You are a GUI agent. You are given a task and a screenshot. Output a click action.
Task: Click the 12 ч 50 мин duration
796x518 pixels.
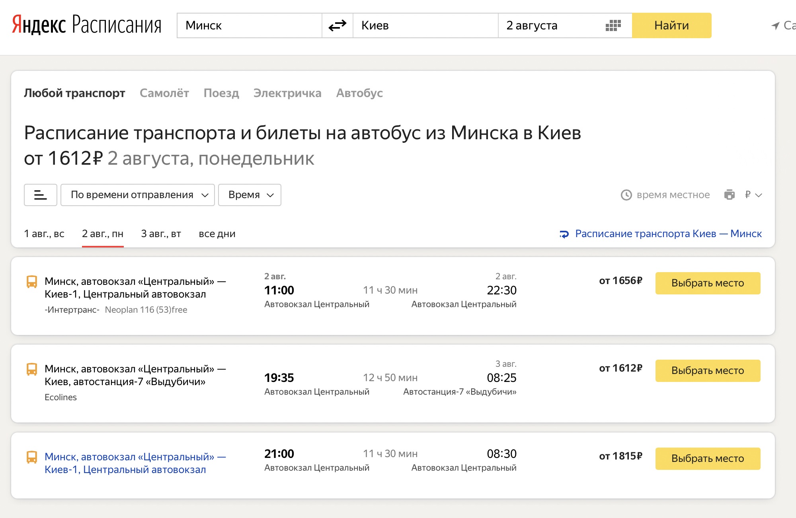[390, 378]
